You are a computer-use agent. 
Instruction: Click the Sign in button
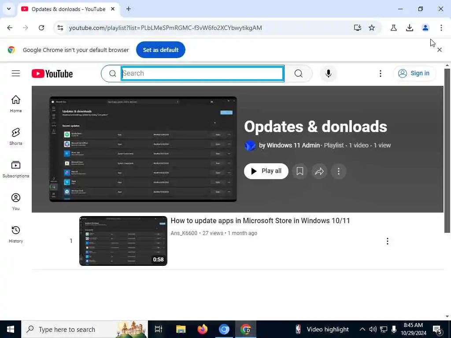point(414,73)
